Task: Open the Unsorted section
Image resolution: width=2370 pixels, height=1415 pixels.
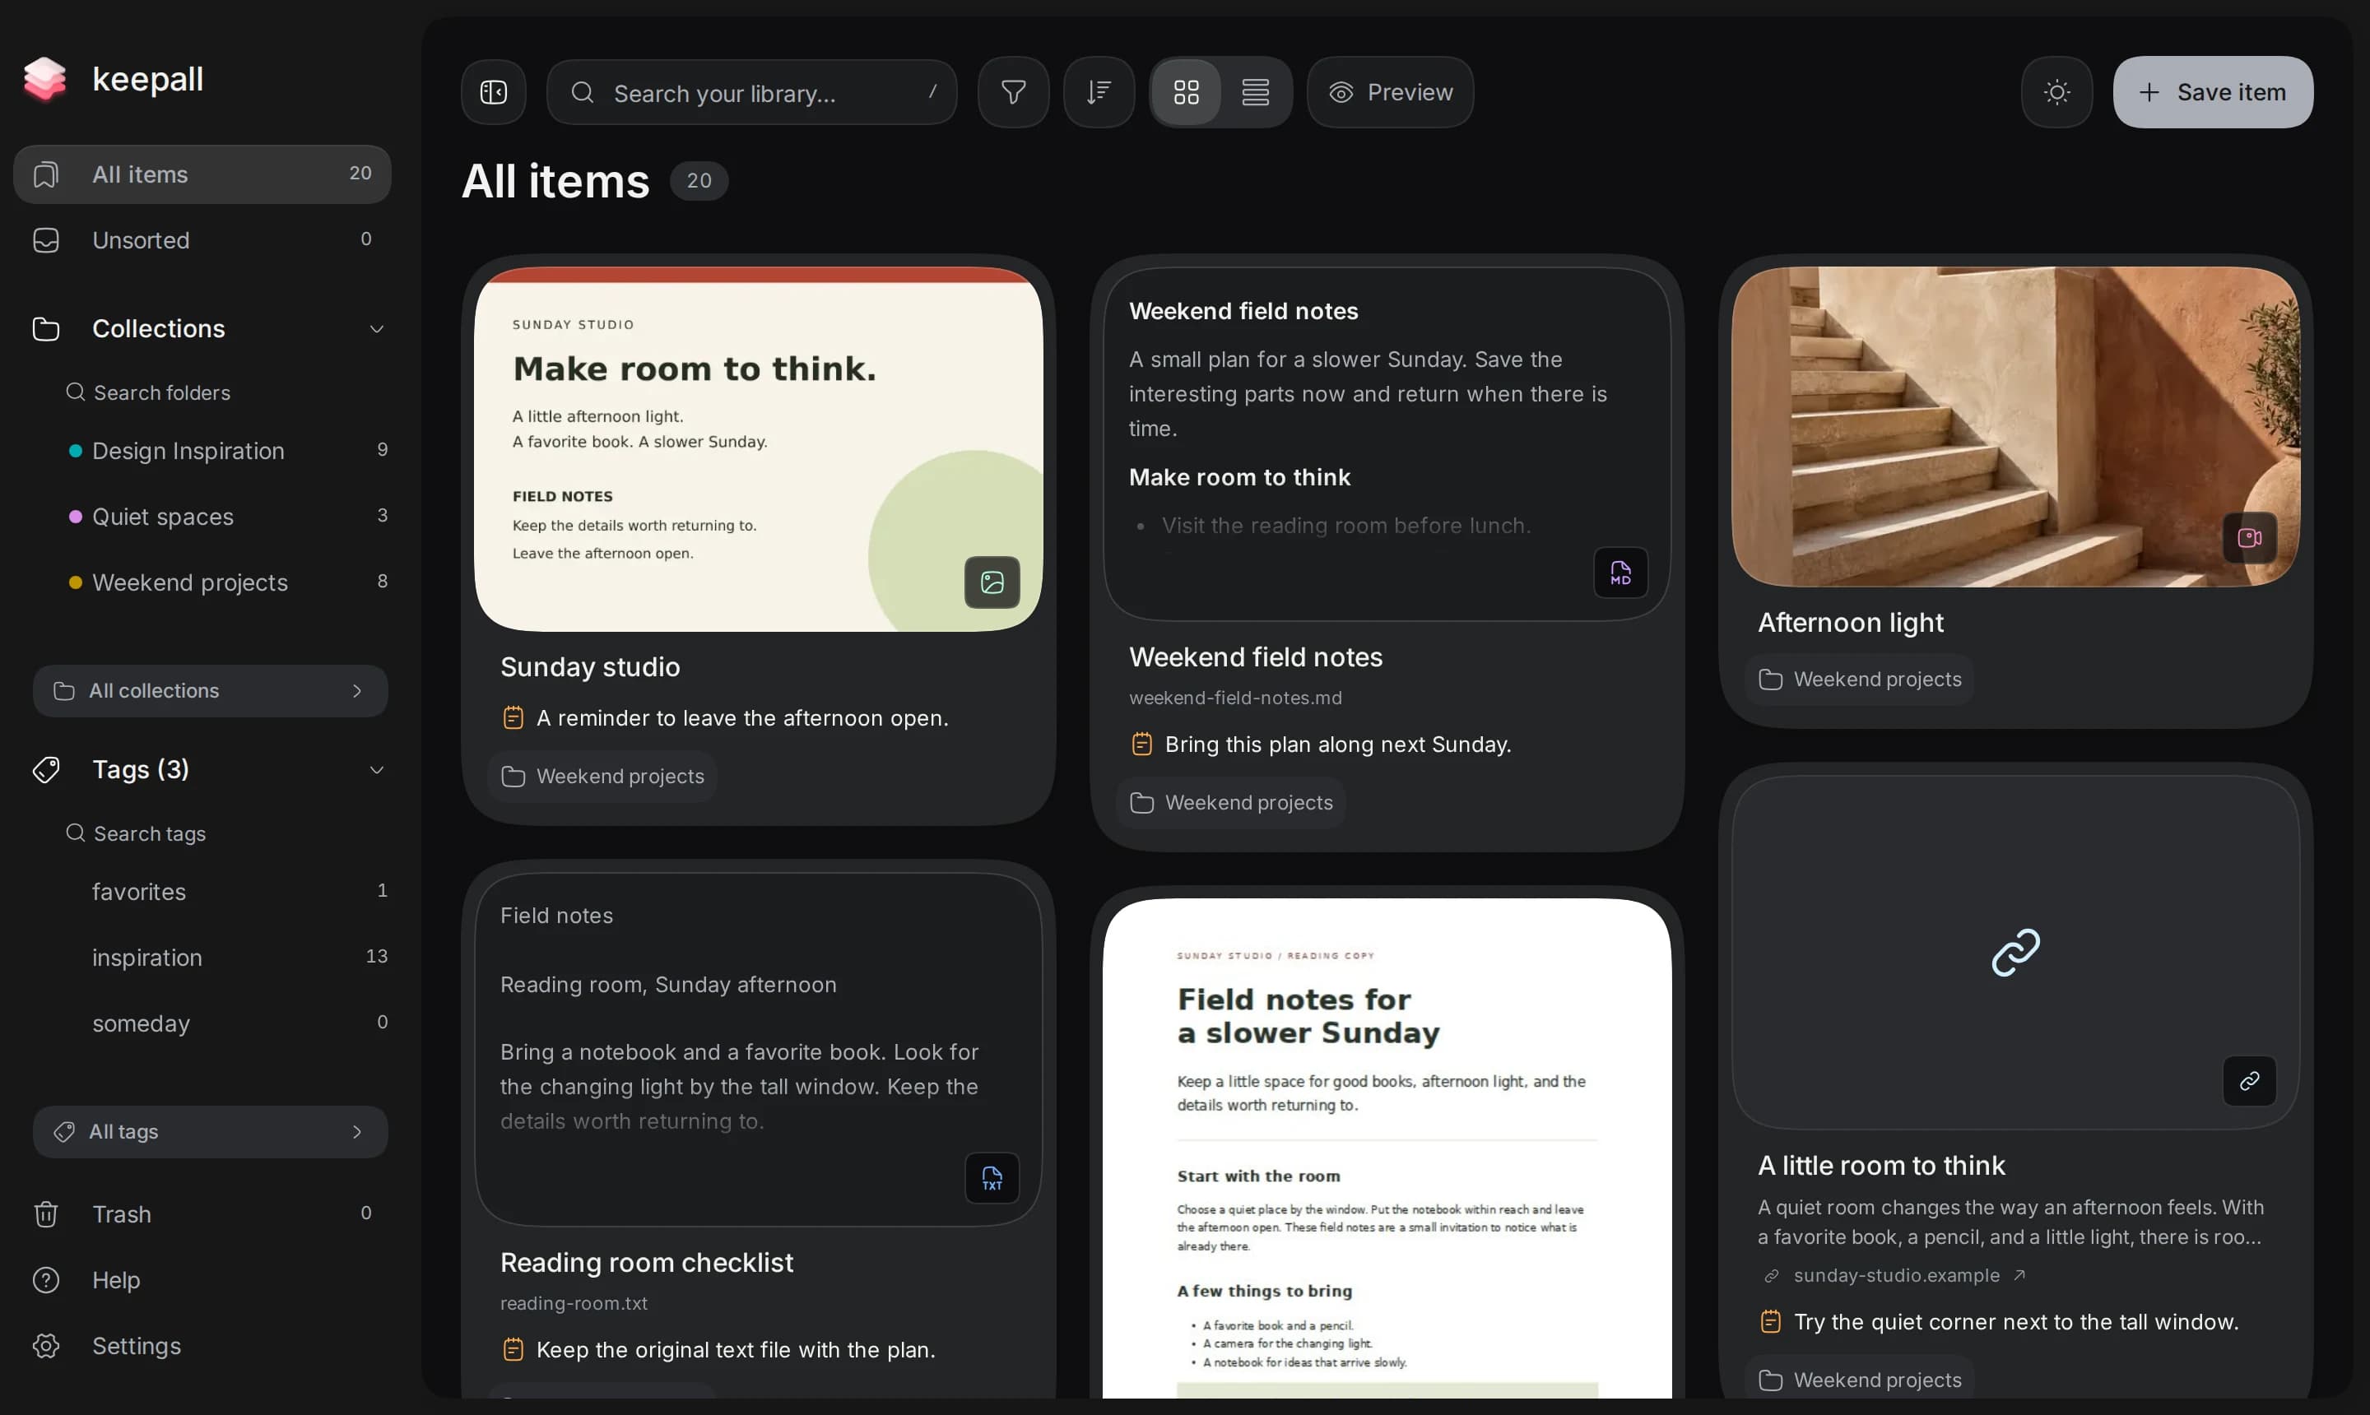Action: 202,240
